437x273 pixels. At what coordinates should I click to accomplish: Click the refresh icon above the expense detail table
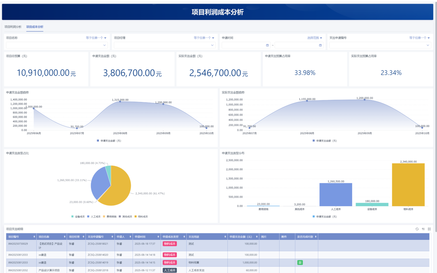point(417,229)
